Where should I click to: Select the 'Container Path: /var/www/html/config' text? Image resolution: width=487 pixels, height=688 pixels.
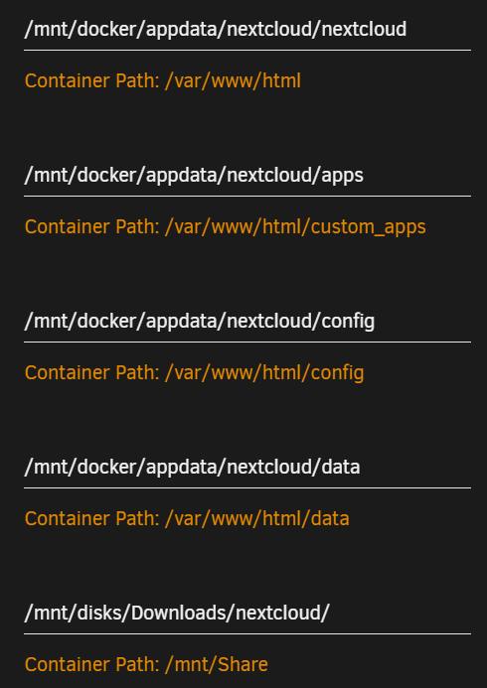click(194, 373)
